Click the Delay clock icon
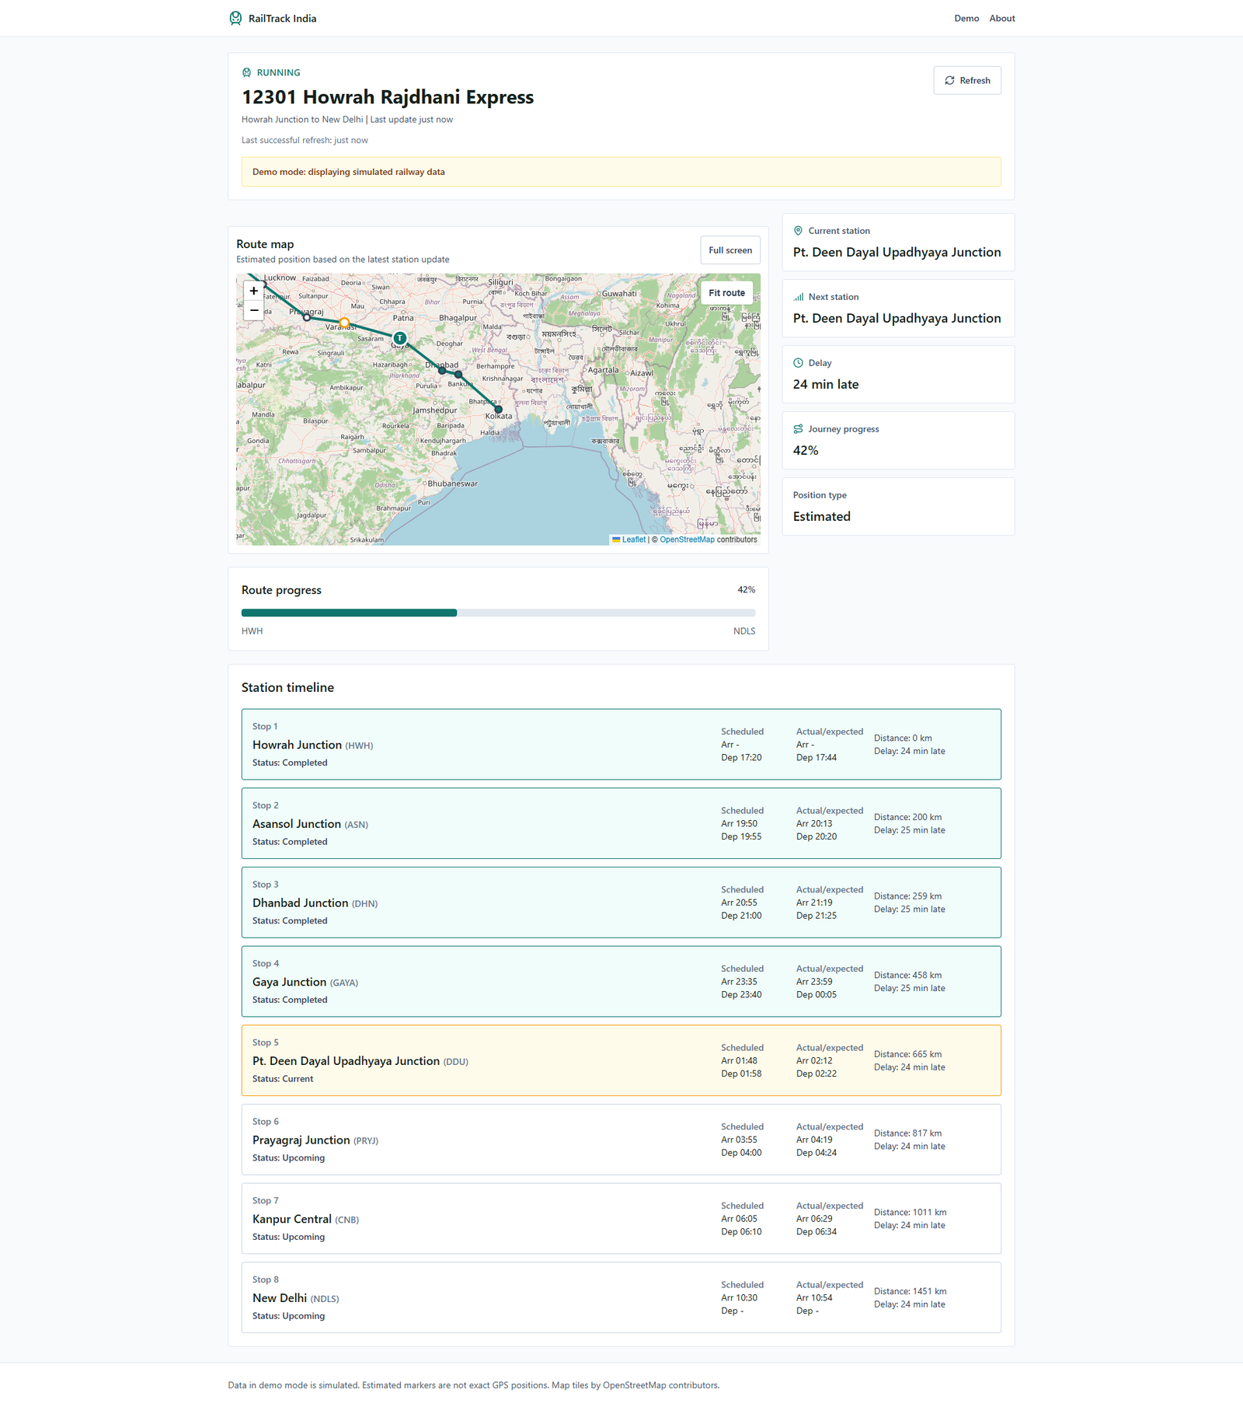Image resolution: width=1243 pixels, height=1407 pixels. coord(798,363)
